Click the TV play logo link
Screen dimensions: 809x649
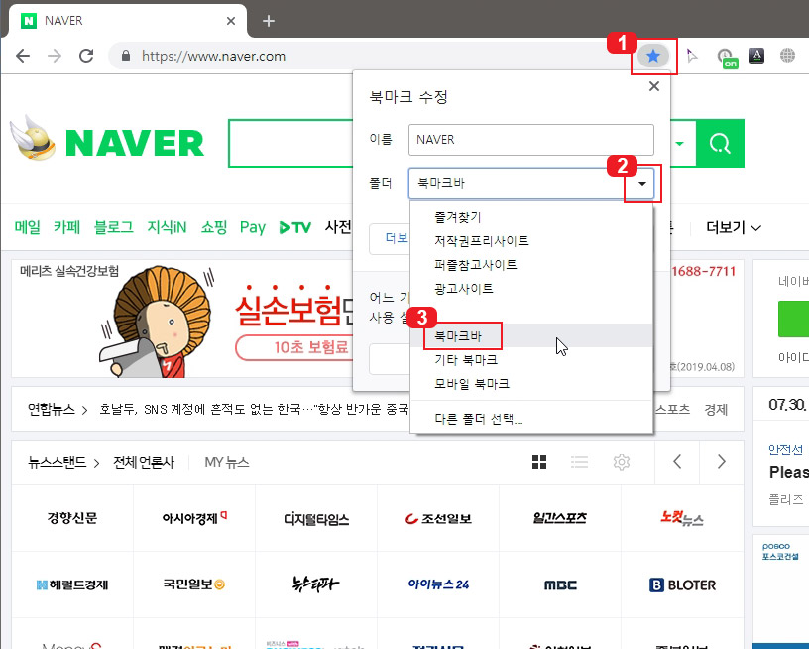[x=294, y=227]
